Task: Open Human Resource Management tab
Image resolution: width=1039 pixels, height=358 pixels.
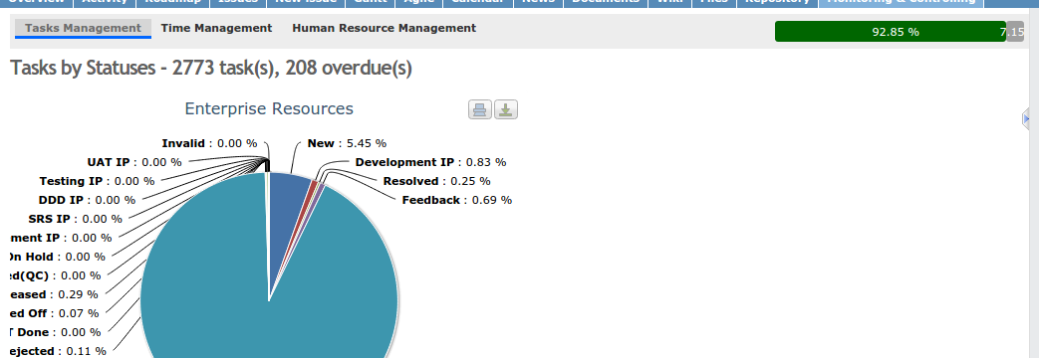Action: (x=385, y=29)
